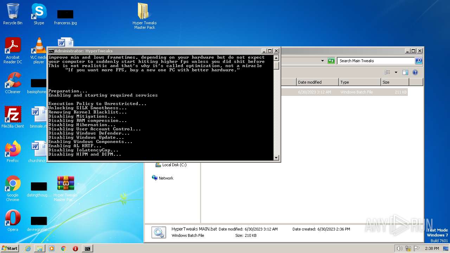
Task: Launch Firefox from the desktop
Action: (x=13, y=152)
